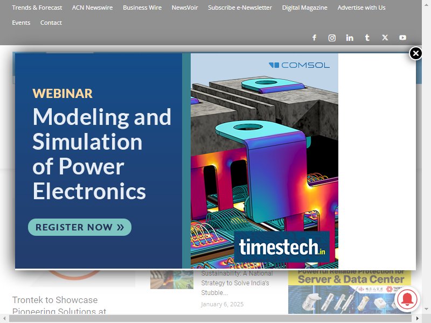Open Events menu item
Viewport: 431px width, 323px height.
tap(21, 23)
